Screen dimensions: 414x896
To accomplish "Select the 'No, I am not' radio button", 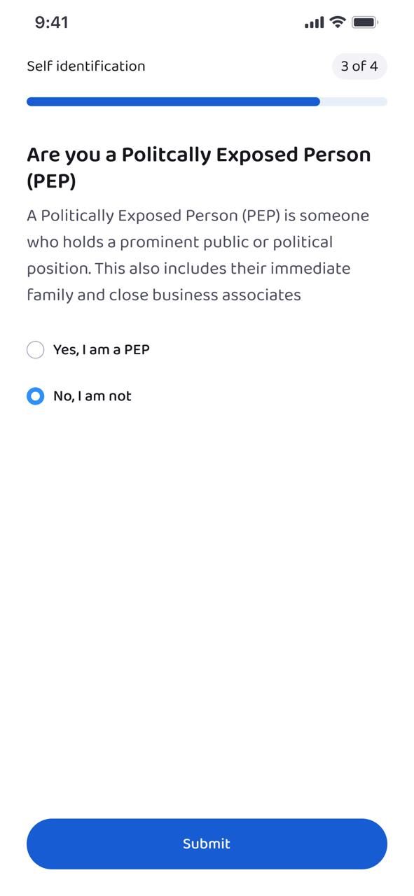I will [x=36, y=396].
